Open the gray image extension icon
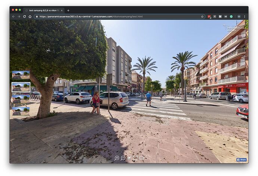This screenshot has width=258, height=176. click(x=220, y=16)
